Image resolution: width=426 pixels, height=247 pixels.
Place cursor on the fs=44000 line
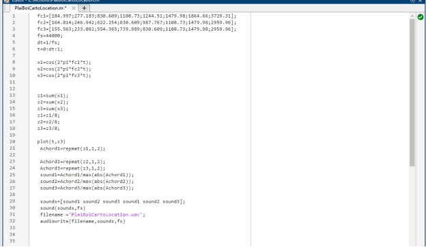(50, 36)
